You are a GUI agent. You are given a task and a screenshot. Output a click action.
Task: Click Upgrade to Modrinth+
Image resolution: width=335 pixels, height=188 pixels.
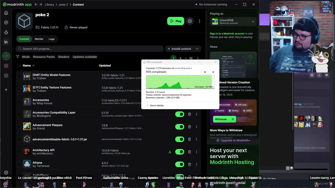point(233,140)
